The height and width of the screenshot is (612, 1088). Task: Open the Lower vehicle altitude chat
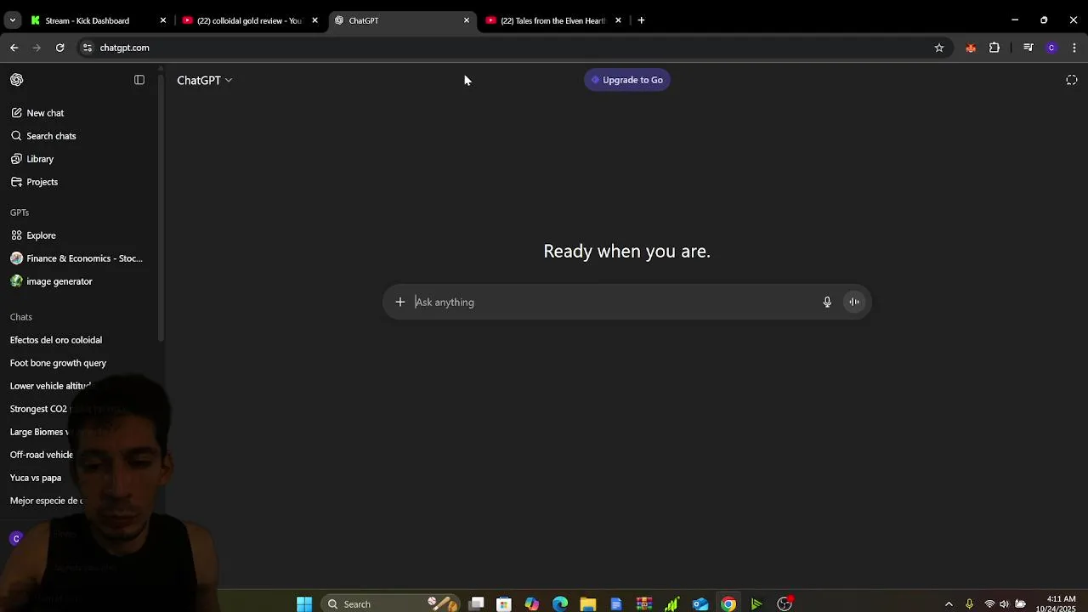point(50,386)
